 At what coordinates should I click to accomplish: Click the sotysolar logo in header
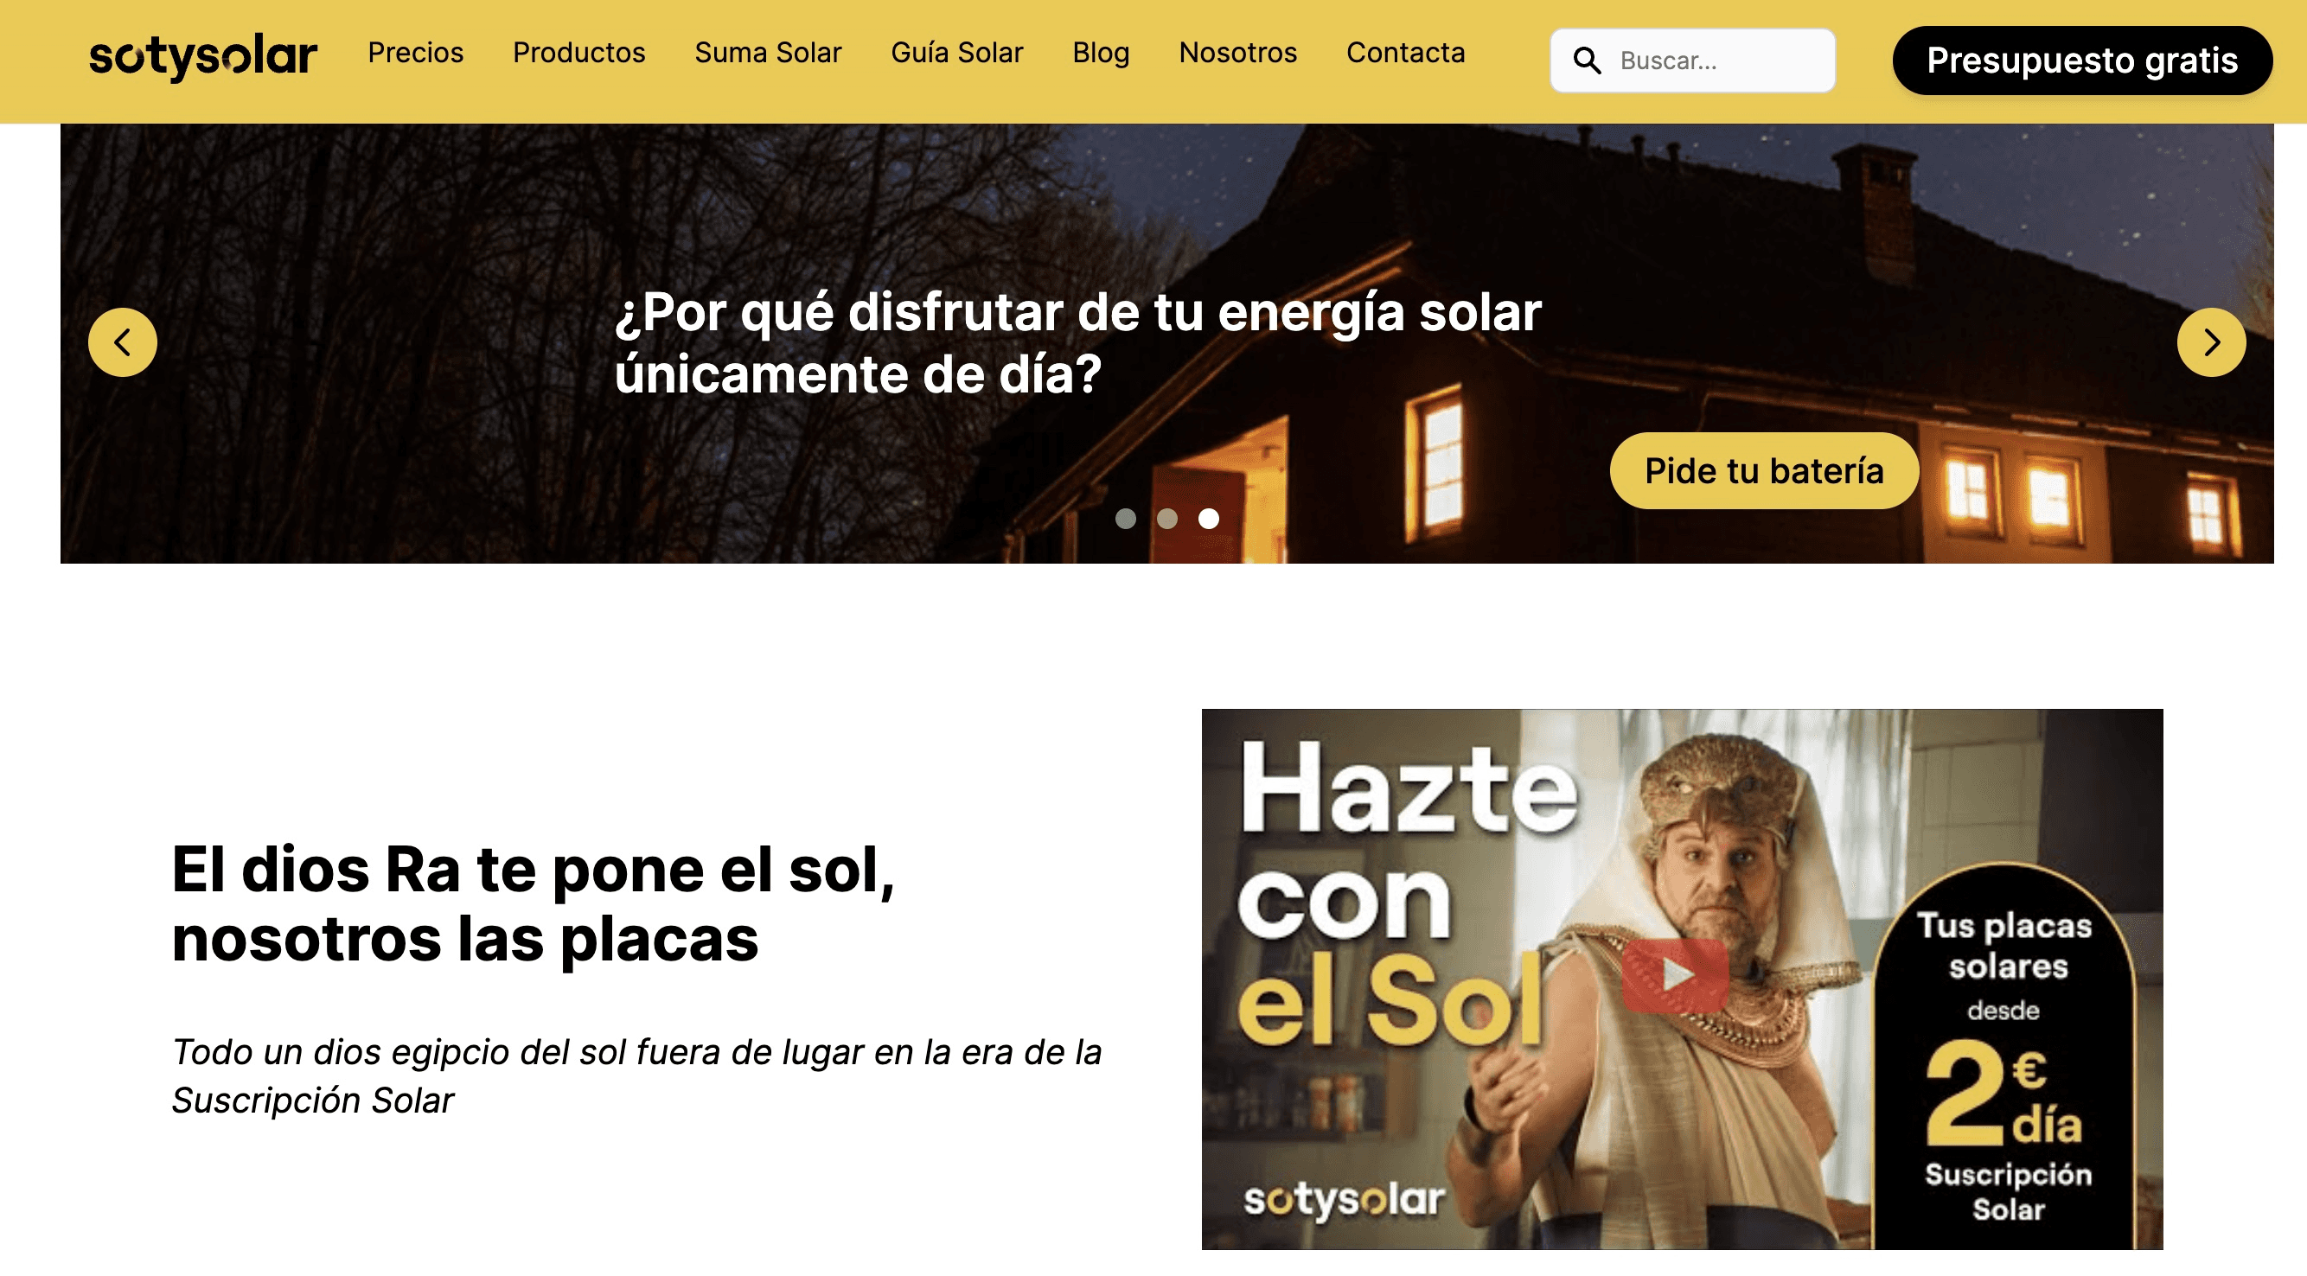(203, 56)
